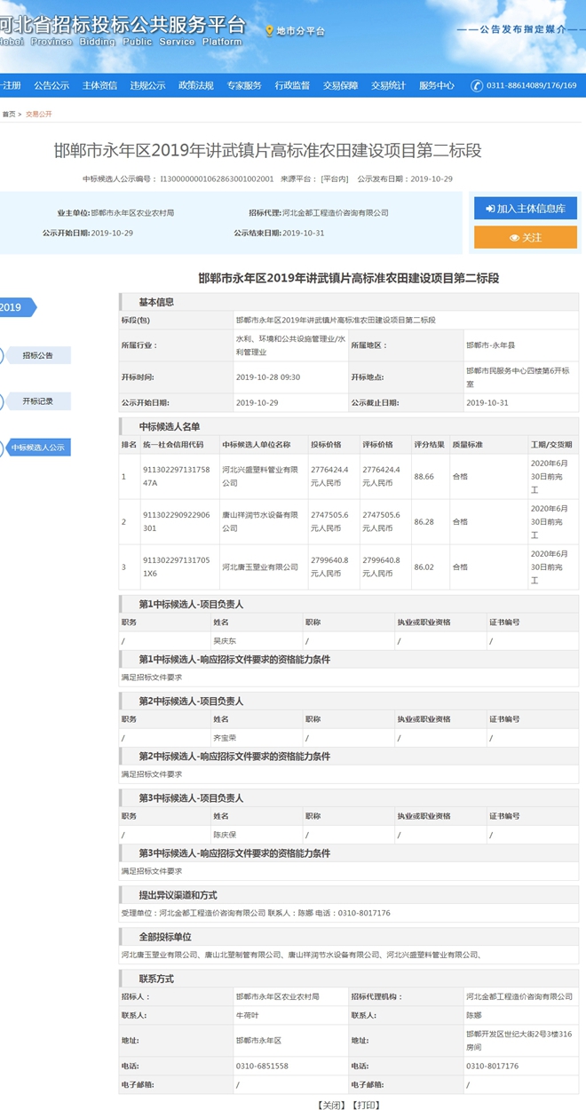Screen dimensions: 586x1110
Task: Click the 首页 breadcrumb link
Action: pos(8,115)
